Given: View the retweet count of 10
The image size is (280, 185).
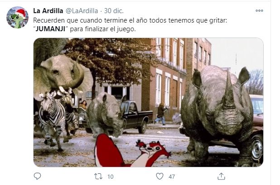Looking at the screenshot, I should pos(111,176).
